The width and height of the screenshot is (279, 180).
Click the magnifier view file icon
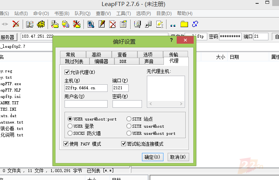click(91, 24)
